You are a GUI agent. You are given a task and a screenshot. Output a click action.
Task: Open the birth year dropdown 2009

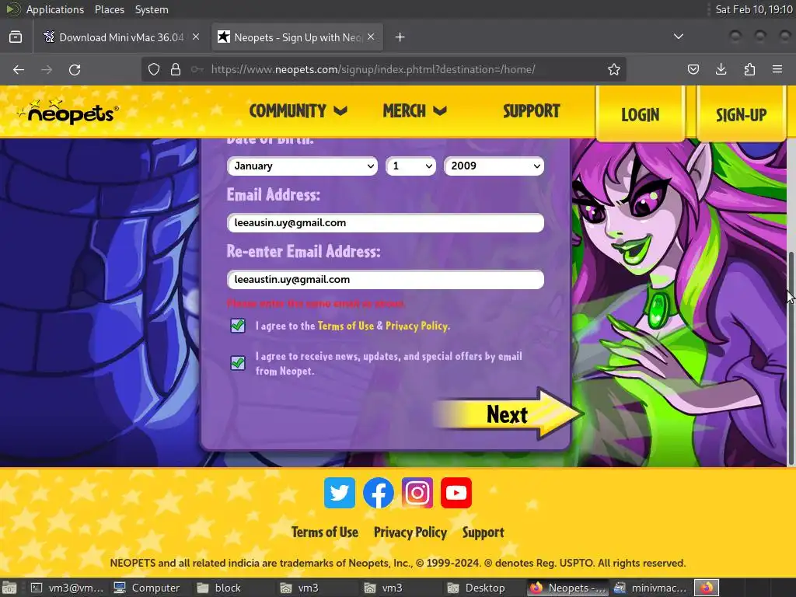click(494, 166)
